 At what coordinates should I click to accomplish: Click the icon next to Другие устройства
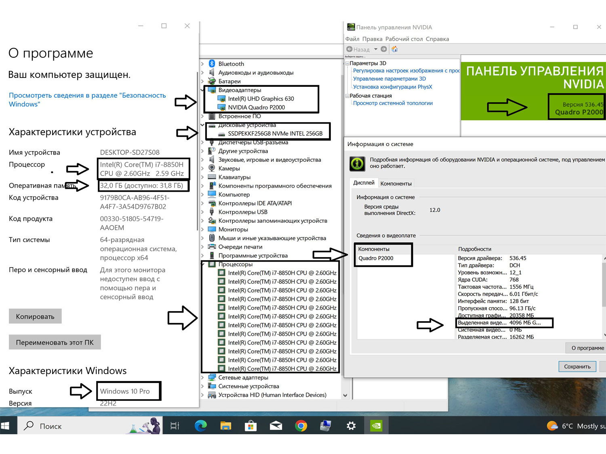212,151
